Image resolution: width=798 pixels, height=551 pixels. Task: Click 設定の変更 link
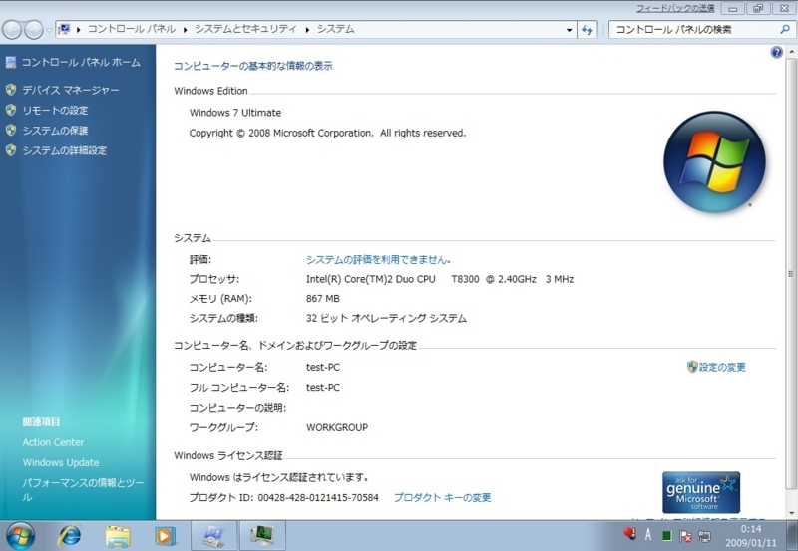pos(722,367)
